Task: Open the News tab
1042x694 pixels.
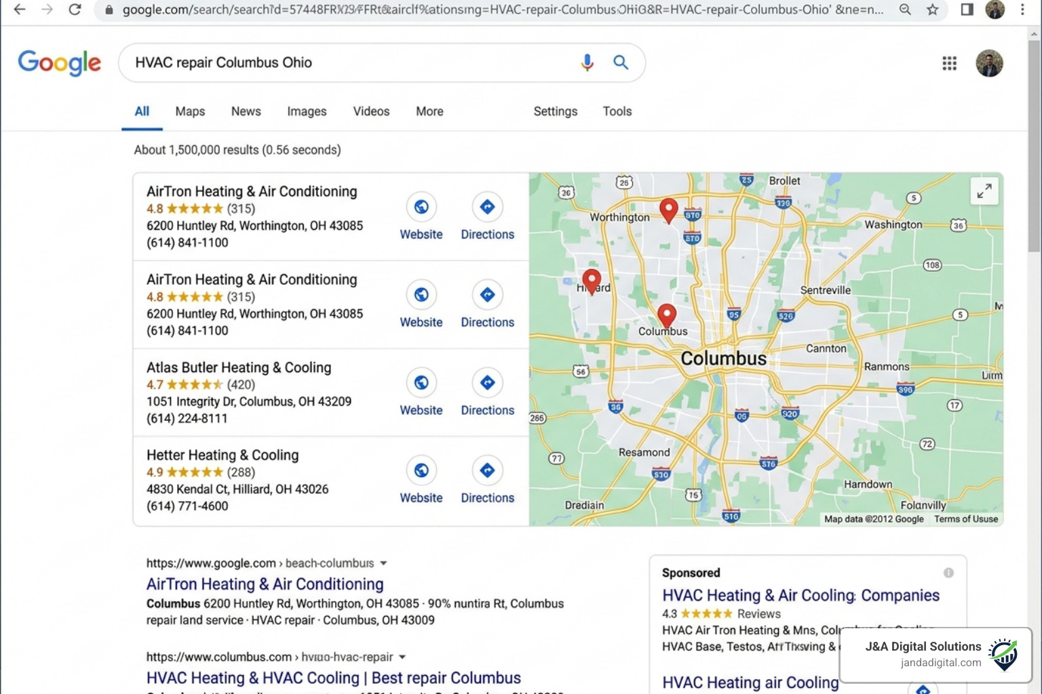Action: [246, 111]
